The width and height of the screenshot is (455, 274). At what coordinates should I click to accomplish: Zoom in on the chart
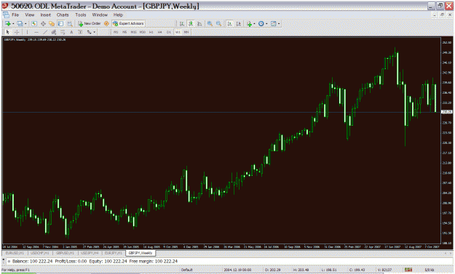210,23
